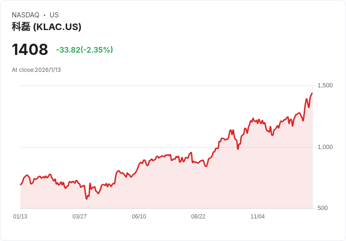Viewport: 346px width, 241px height.
Task: Click the current price 1408
Action: (30, 50)
